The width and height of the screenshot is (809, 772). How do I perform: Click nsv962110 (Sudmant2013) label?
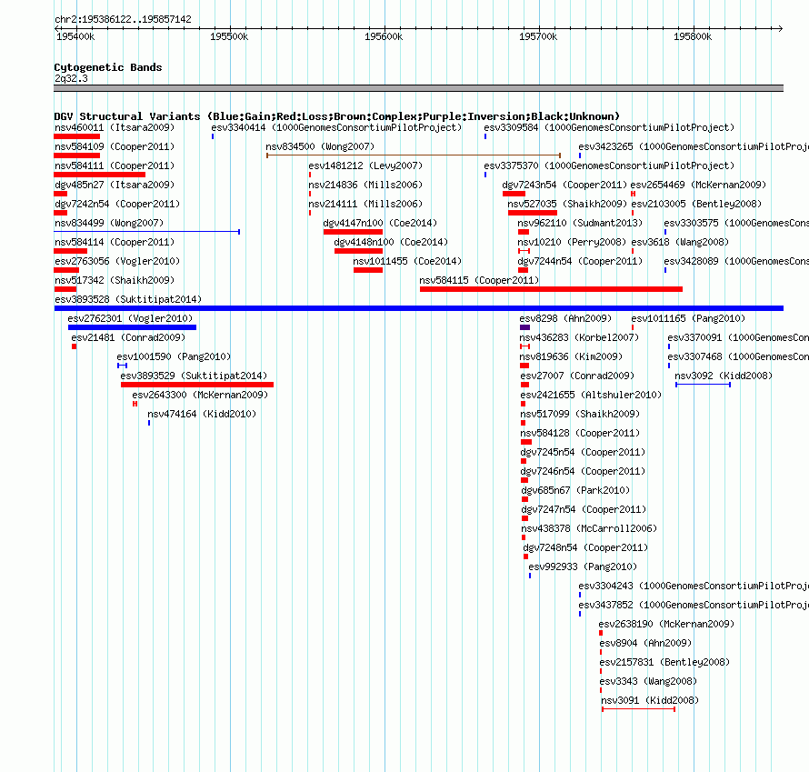click(x=580, y=223)
